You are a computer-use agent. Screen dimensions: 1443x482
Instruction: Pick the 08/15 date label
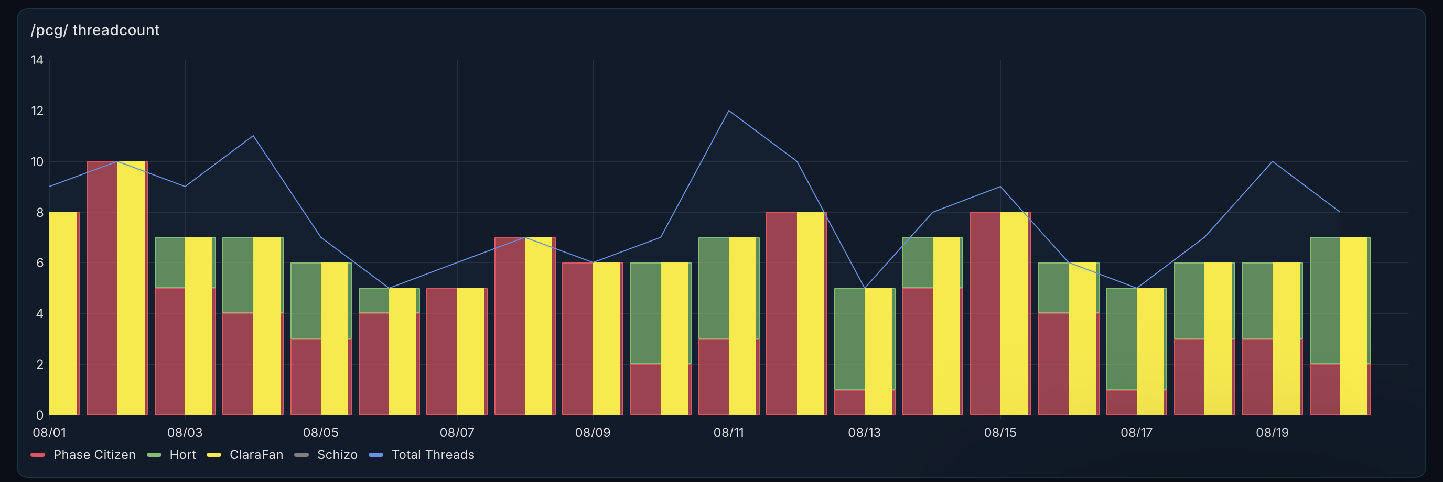pyautogui.click(x=1000, y=432)
